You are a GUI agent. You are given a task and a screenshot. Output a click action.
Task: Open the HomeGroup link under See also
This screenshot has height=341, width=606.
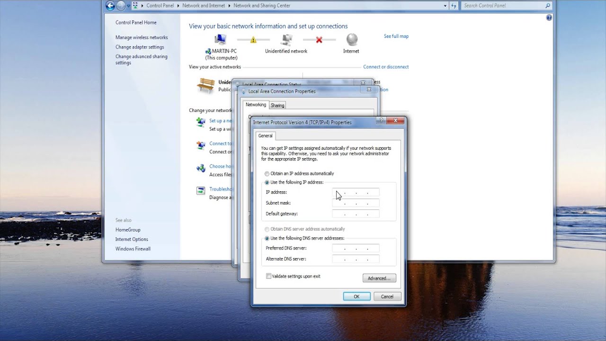pos(128,230)
